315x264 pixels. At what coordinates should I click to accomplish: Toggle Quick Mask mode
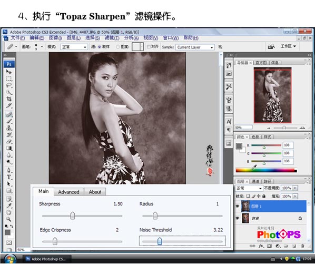click(x=8, y=242)
